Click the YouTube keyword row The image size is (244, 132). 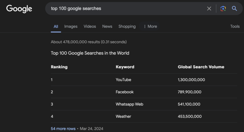click(x=144, y=80)
